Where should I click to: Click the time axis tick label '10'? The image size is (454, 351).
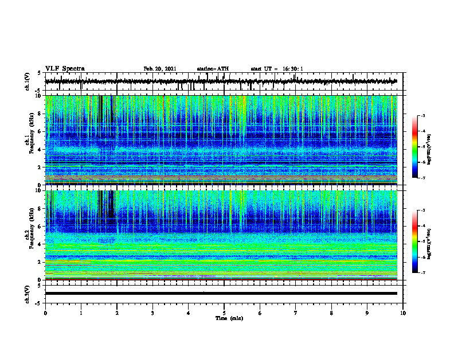coord(403,313)
